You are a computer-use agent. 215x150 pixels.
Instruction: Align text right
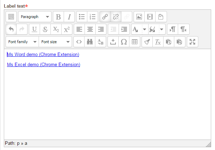(101, 29)
